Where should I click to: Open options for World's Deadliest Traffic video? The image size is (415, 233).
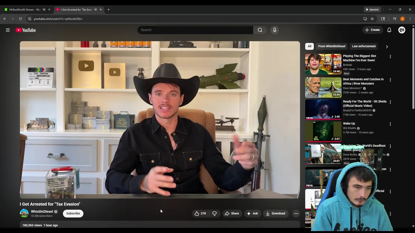click(390, 146)
